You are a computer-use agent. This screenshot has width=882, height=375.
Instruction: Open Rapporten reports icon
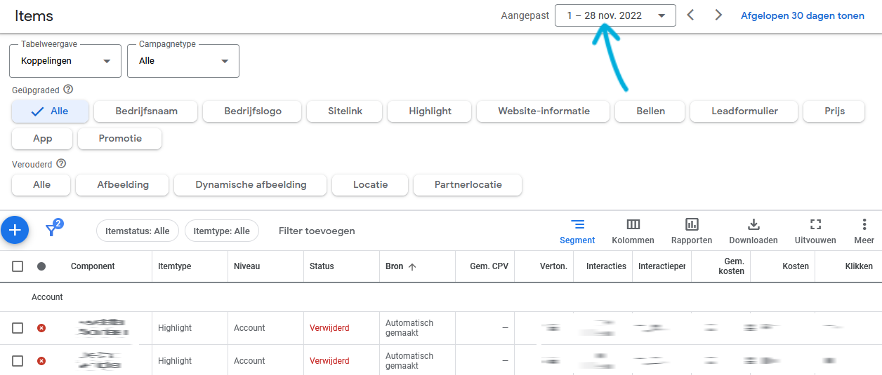(x=692, y=231)
